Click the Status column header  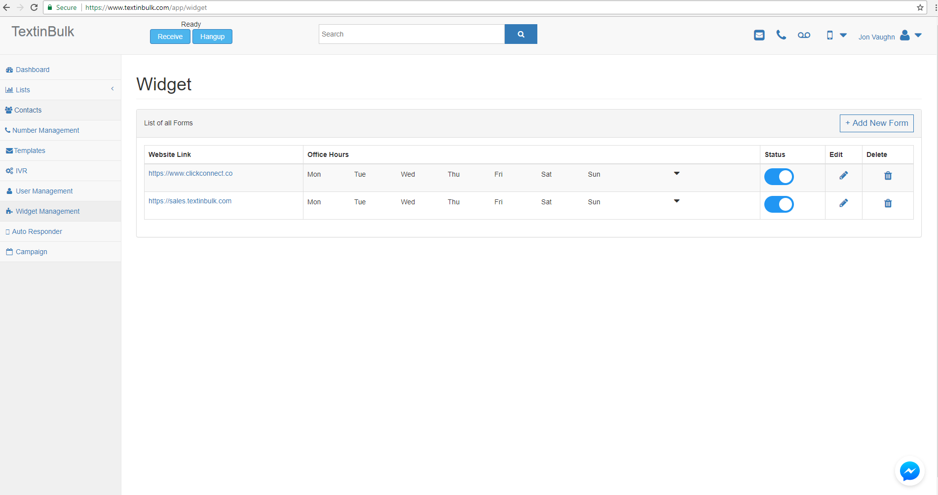point(775,154)
